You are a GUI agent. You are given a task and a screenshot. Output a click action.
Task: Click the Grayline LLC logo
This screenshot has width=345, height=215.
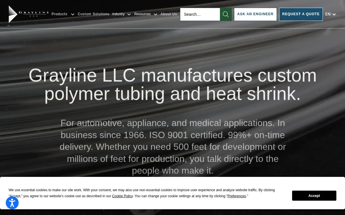click(29, 14)
